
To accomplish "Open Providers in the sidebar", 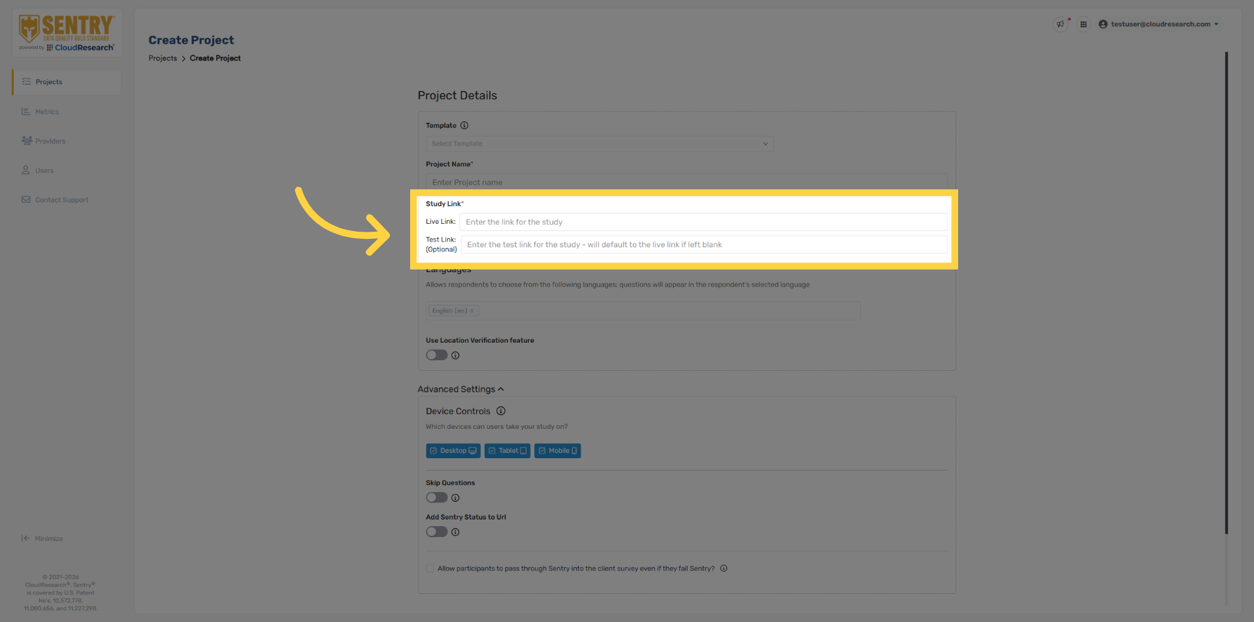I will (50, 141).
